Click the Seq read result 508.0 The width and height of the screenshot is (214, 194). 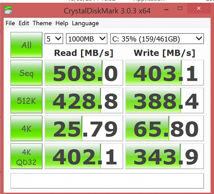[x=84, y=73]
